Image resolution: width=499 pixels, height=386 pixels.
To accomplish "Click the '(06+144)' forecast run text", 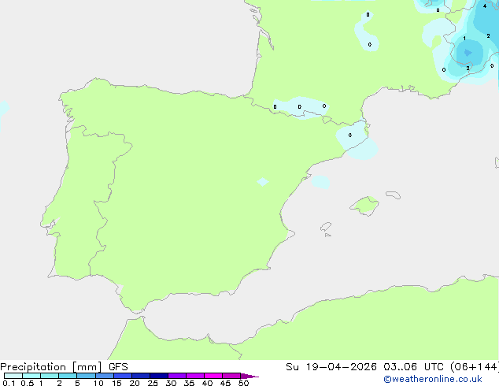I will 475,367.
